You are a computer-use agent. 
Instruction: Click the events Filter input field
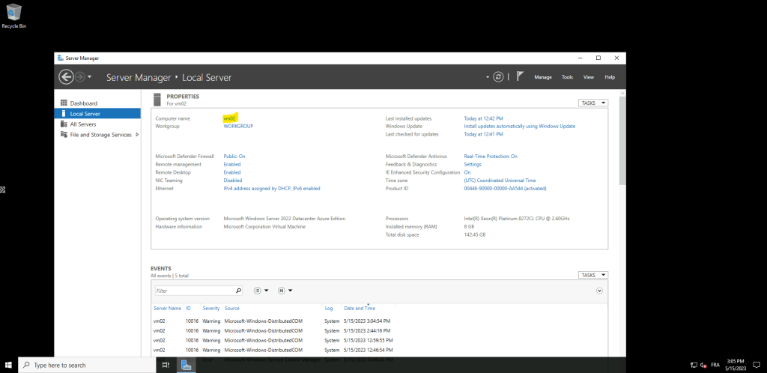[x=195, y=291]
